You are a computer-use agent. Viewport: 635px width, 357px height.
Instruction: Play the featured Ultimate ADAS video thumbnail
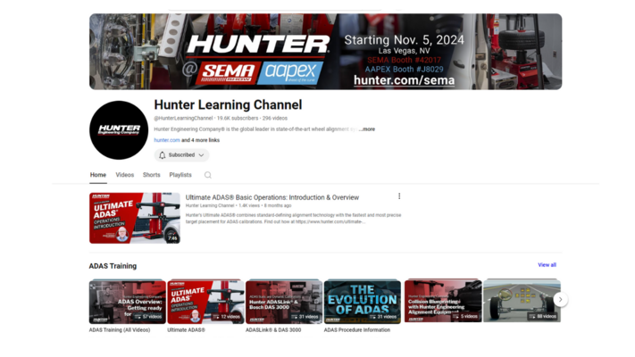[134, 218]
